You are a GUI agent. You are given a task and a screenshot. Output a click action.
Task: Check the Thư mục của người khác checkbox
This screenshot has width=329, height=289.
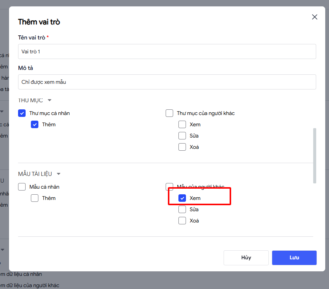coord(169,113)
